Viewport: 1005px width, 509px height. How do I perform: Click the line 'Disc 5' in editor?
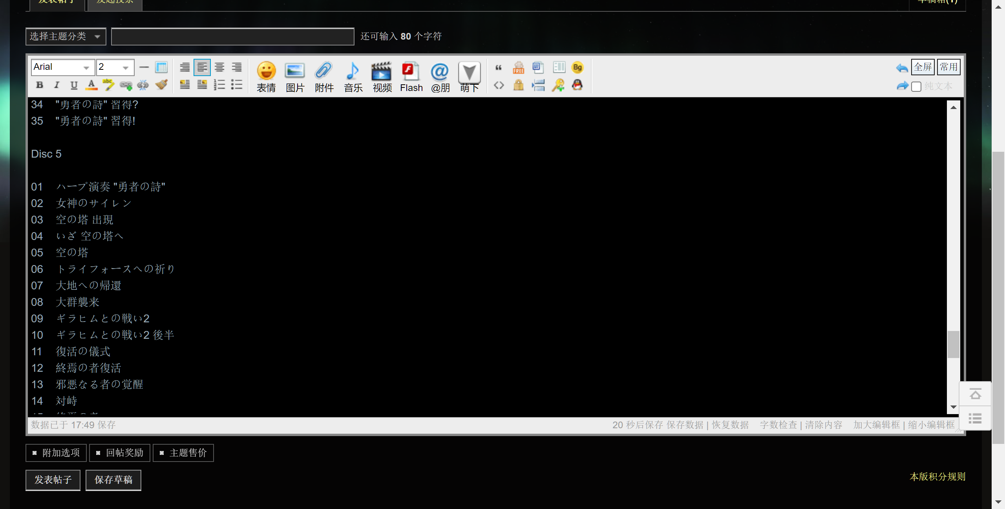(46, 154)
